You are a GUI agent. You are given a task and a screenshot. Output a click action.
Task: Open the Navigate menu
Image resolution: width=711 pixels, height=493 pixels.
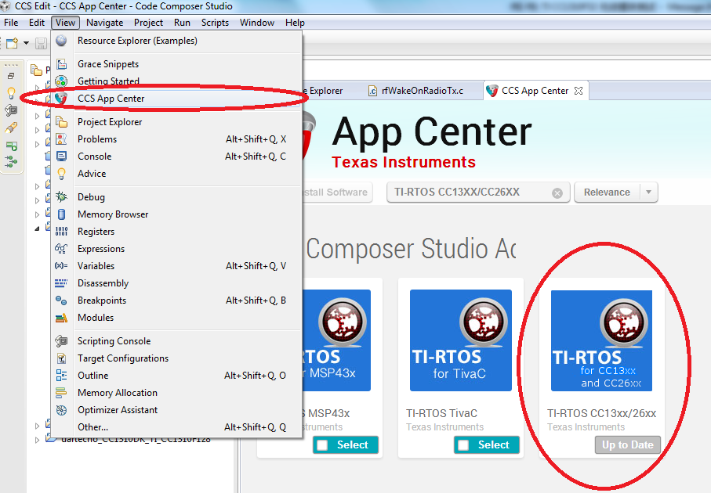tap(105, 23)
